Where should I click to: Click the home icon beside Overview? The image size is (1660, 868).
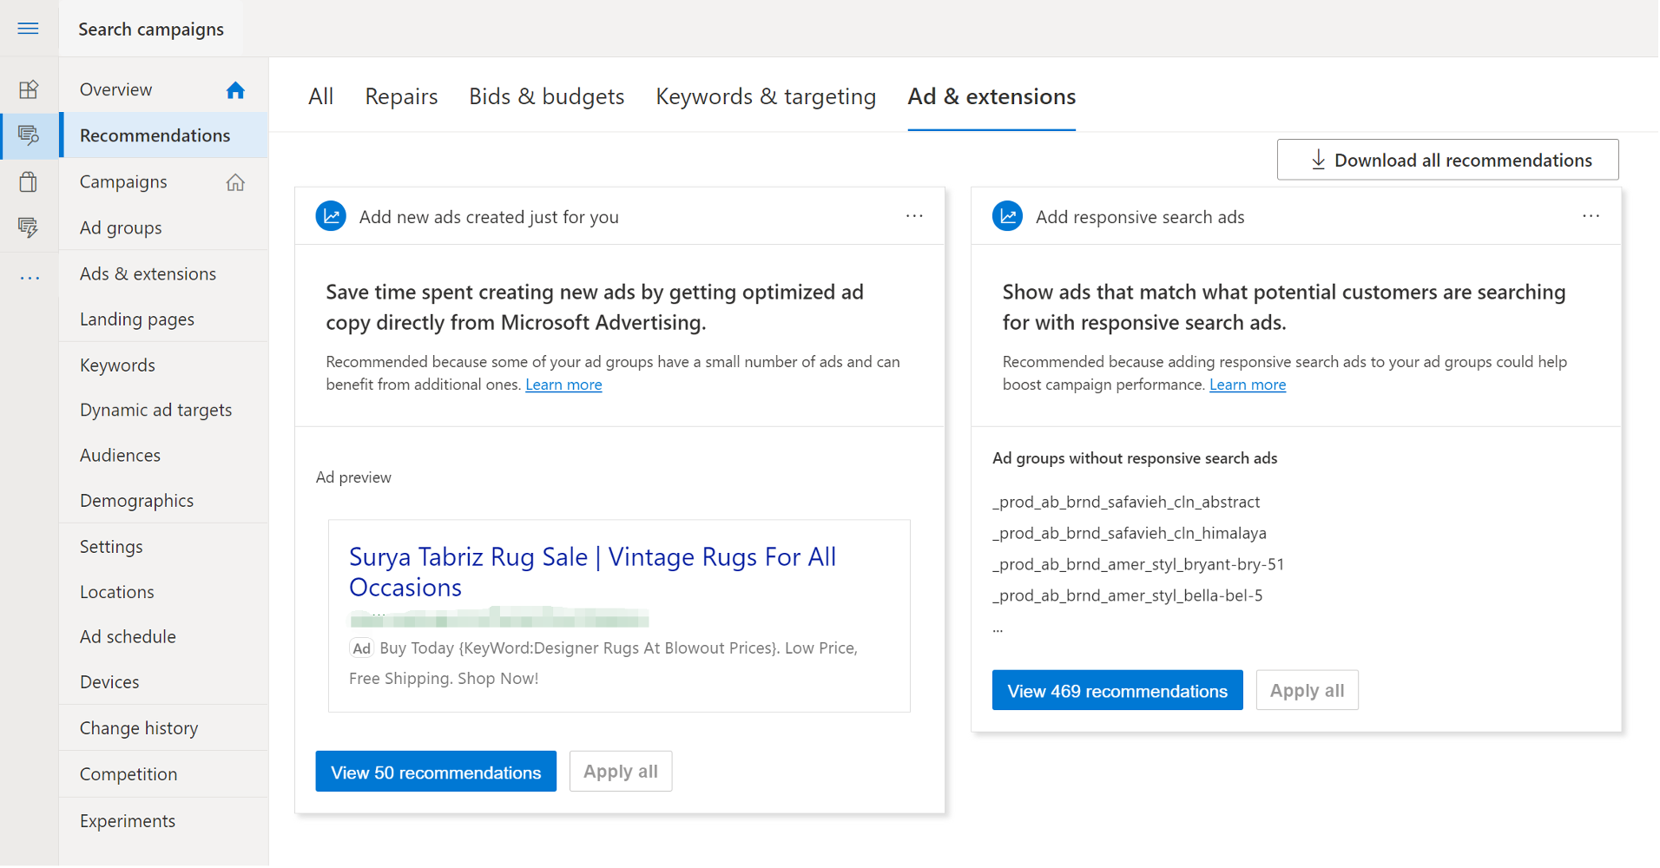pyautogui.click(x=235, y=89)
